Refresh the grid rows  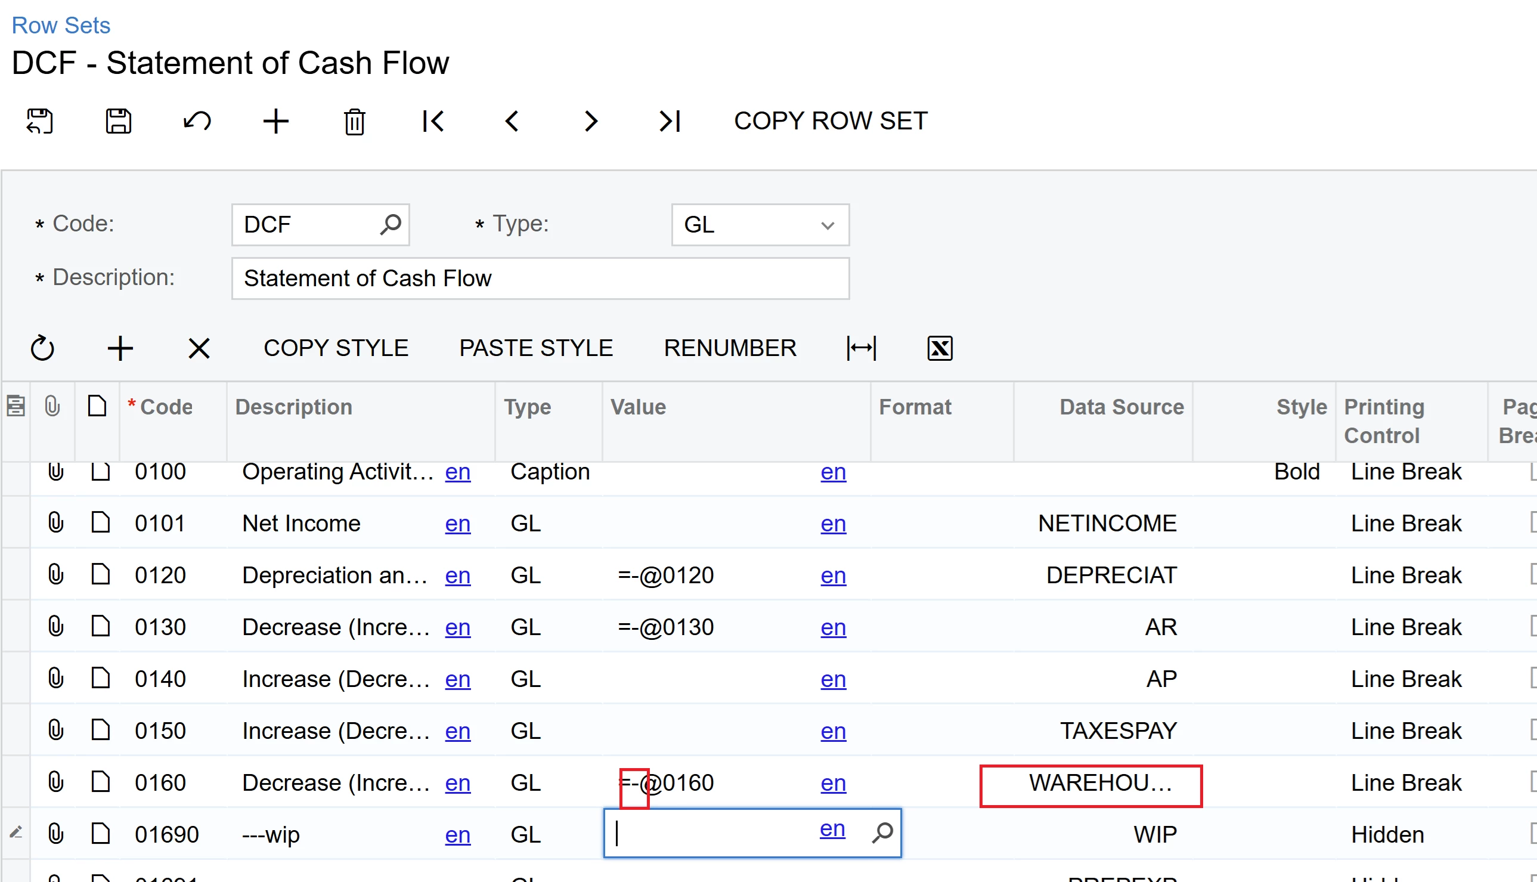pos(42,348)
